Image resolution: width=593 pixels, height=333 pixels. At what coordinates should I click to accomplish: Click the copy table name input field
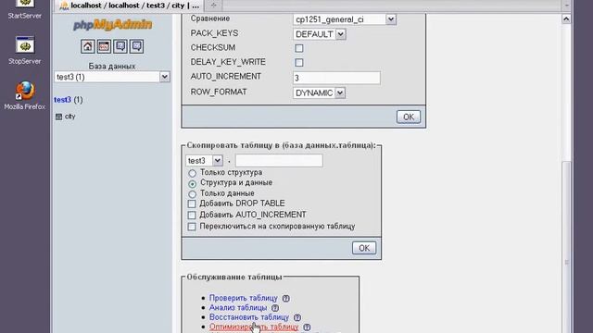[x=279, y=160]
